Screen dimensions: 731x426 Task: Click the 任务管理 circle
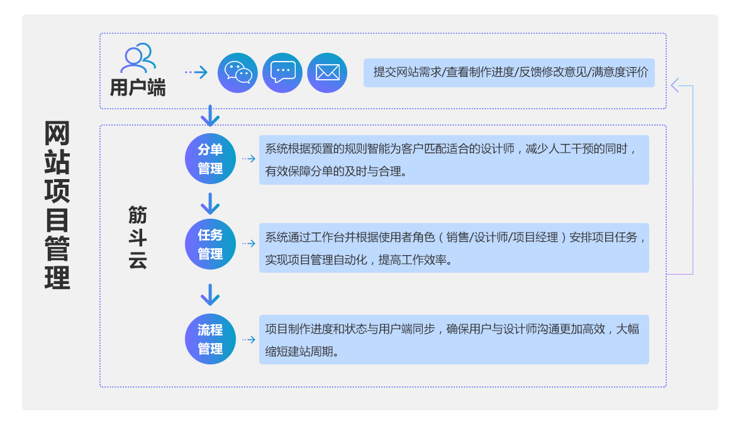[210, 244]
